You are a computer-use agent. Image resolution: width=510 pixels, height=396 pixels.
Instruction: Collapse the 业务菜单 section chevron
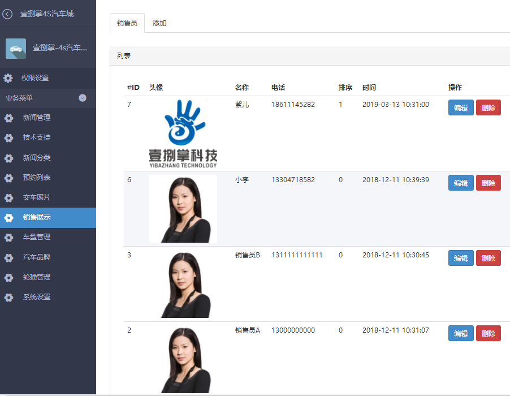(83, 98)
